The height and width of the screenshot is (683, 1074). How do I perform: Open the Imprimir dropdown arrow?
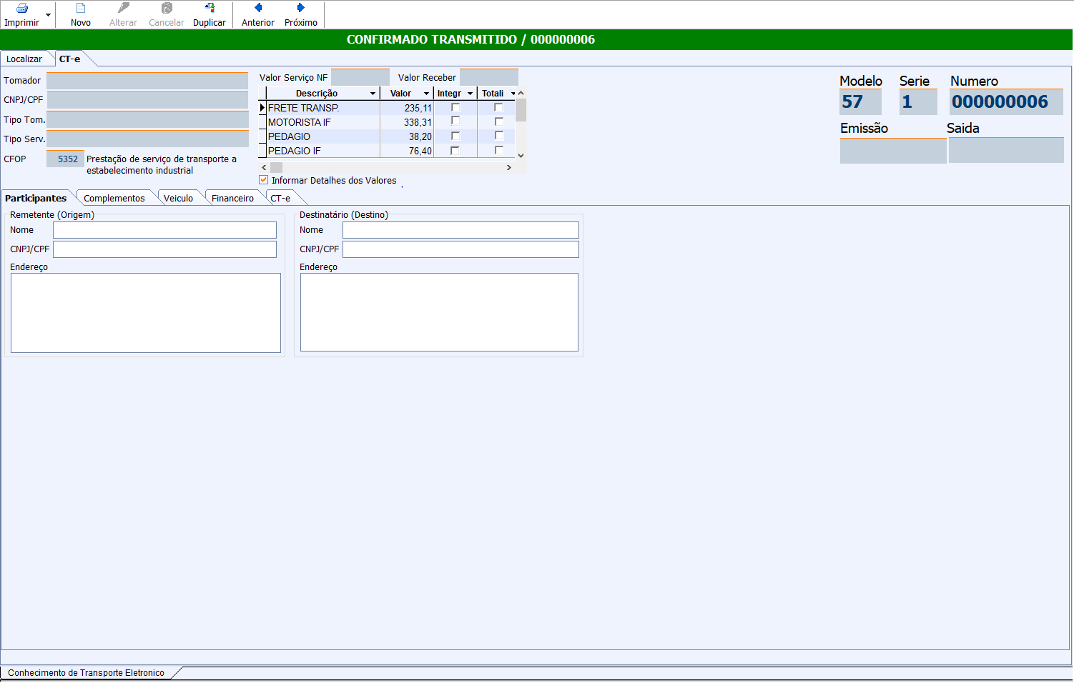tap(49, 15)
